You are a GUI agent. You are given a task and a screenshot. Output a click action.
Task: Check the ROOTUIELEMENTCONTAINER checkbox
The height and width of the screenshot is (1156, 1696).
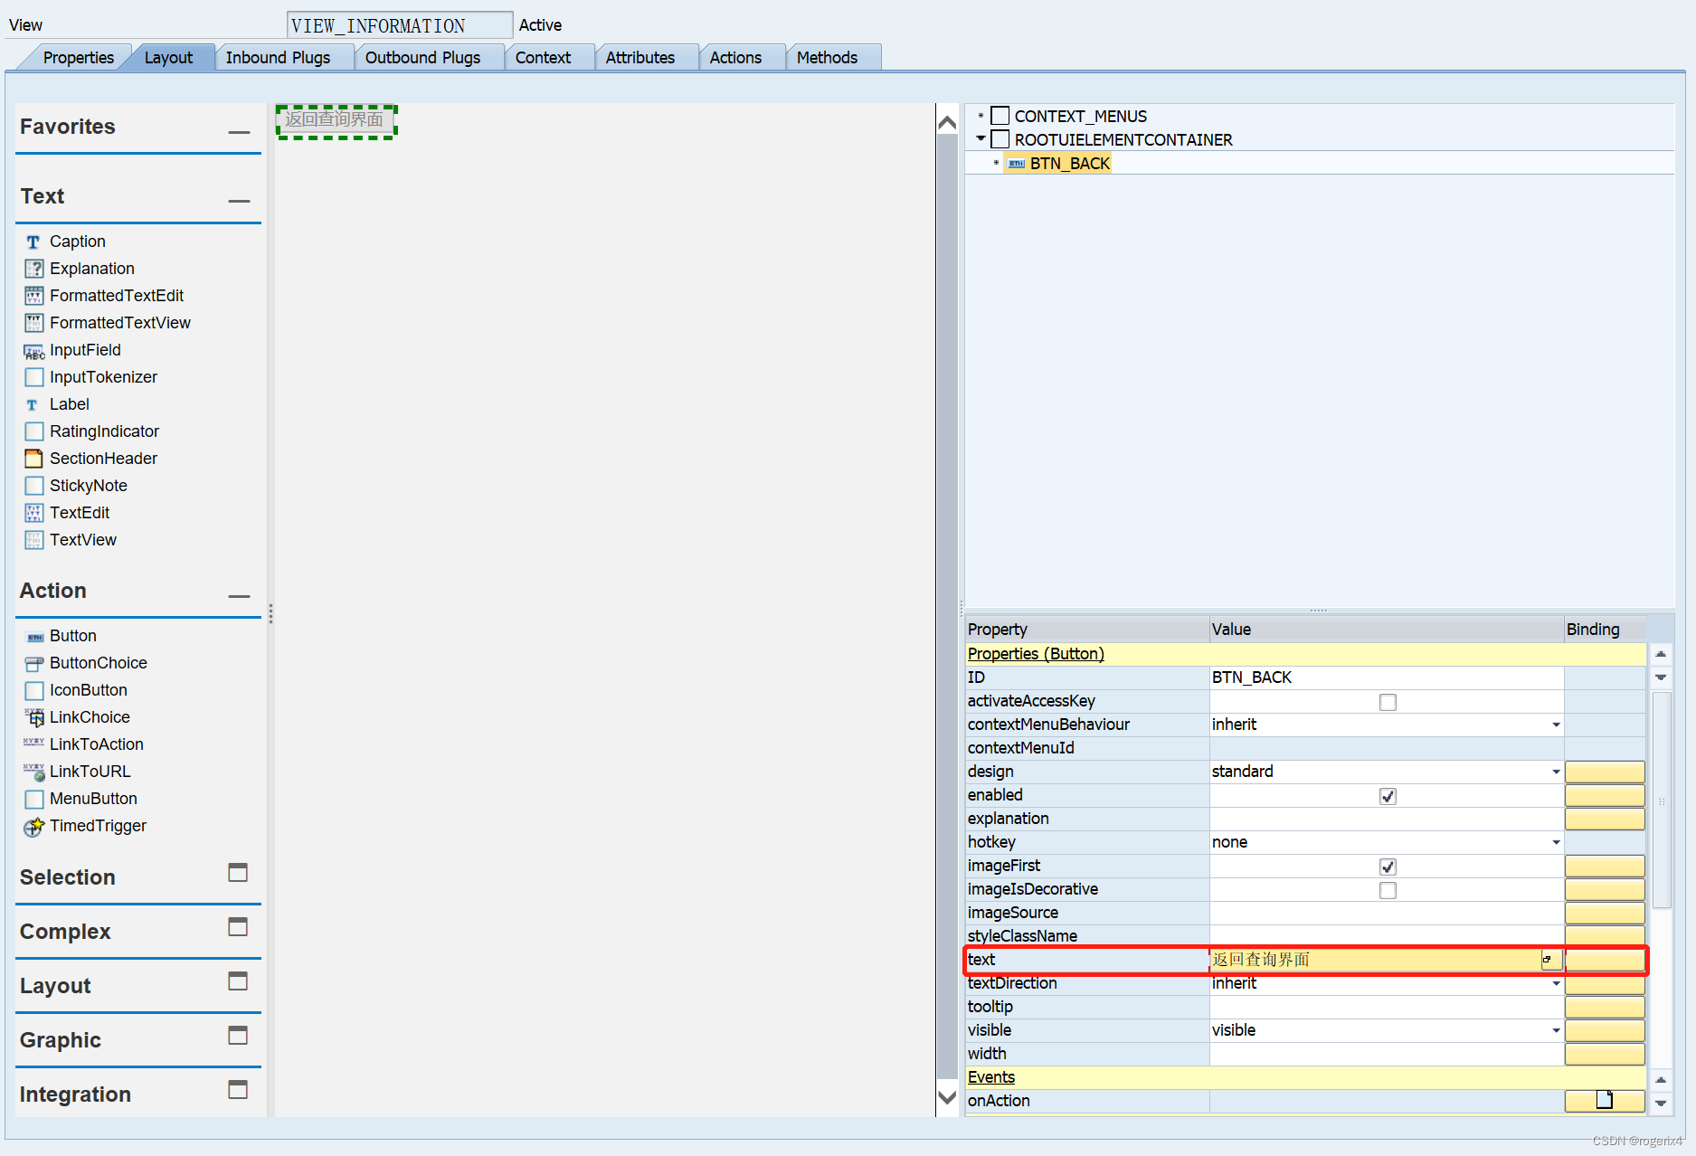pos(1000,139)
